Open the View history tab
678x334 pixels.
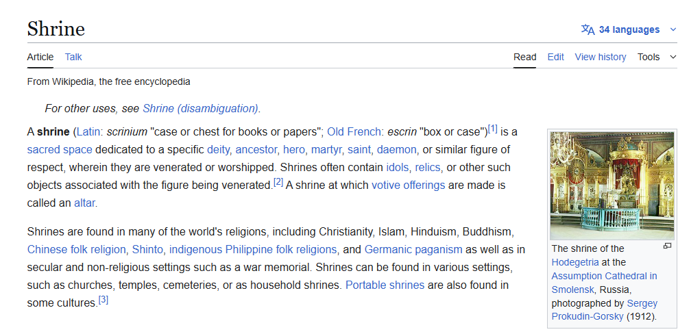coord(600,57)
